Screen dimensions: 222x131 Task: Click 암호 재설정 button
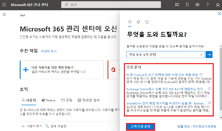pos(56,126)
